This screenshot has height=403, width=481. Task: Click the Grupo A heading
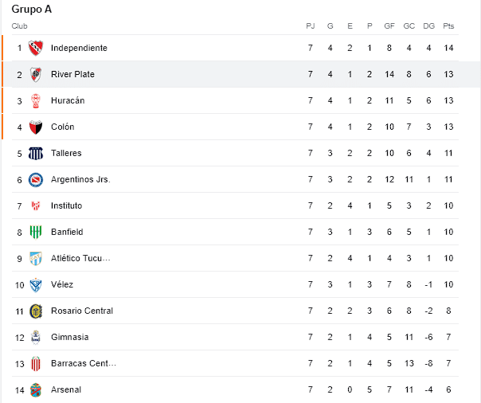32,10
